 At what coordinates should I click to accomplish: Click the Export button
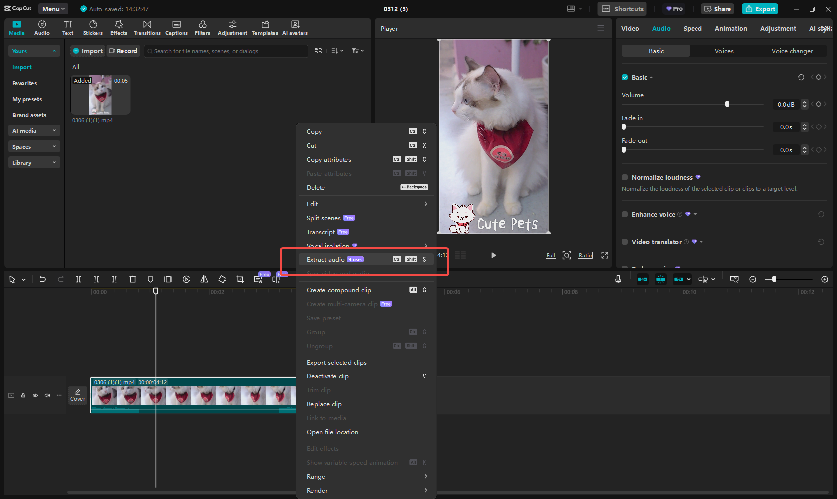pos(760,9)
